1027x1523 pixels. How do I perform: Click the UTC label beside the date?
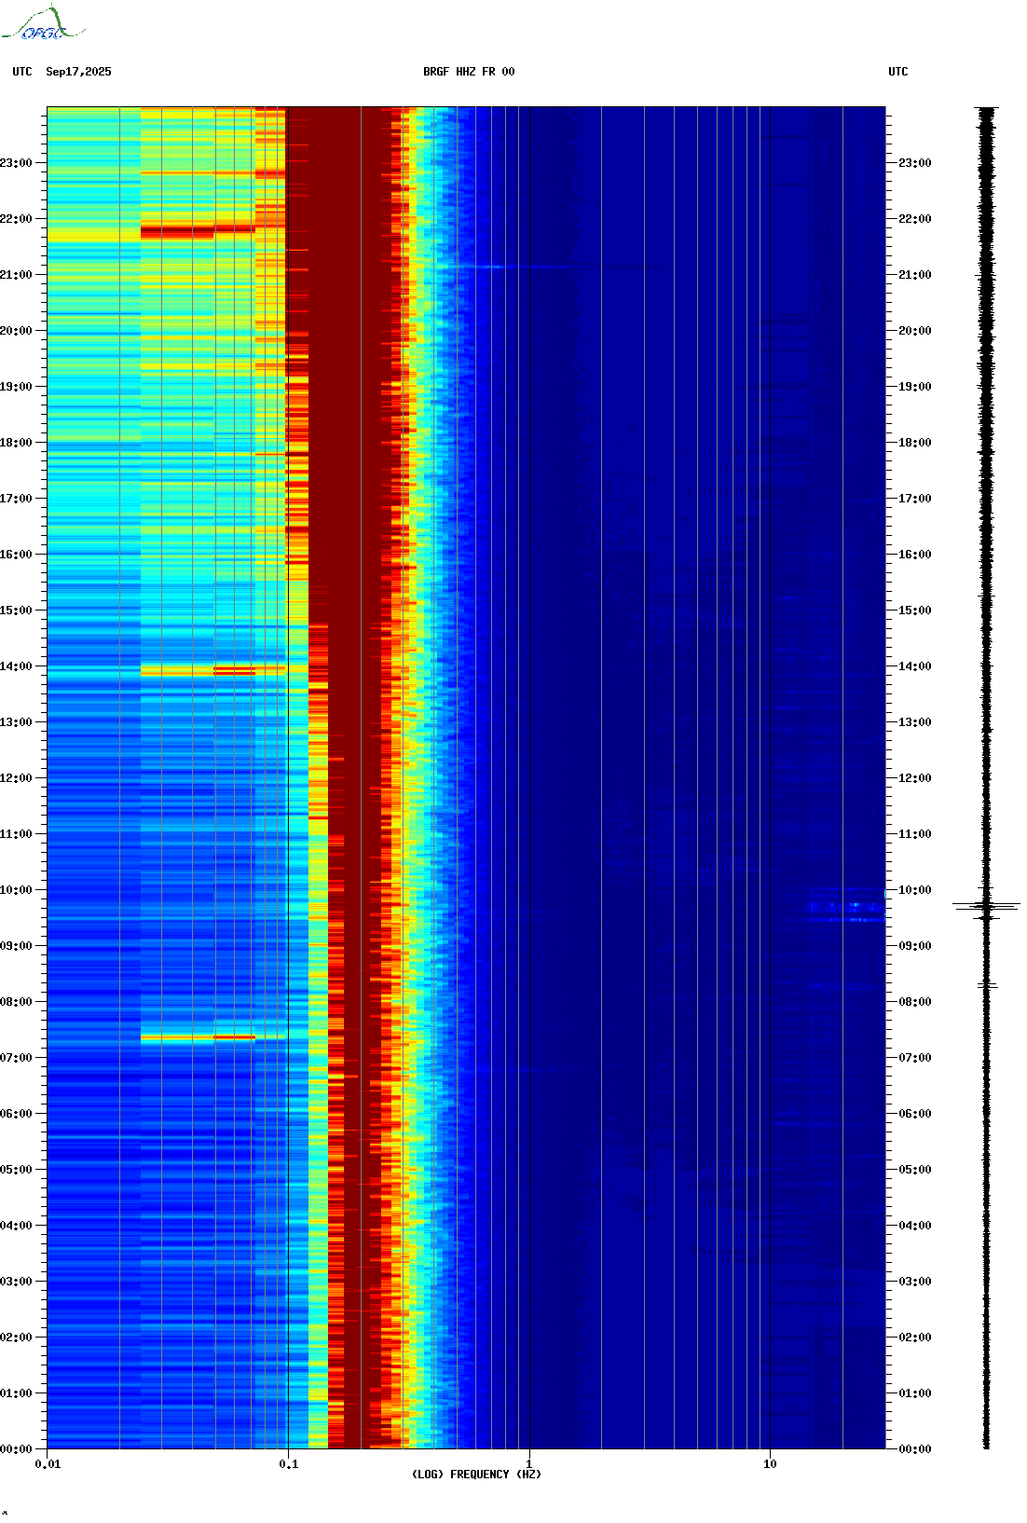click(x=22, y=72)
